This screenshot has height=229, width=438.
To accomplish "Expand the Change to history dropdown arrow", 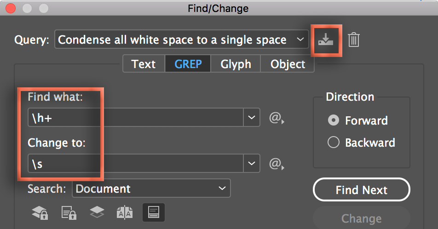I will click(x=251, y=163).
